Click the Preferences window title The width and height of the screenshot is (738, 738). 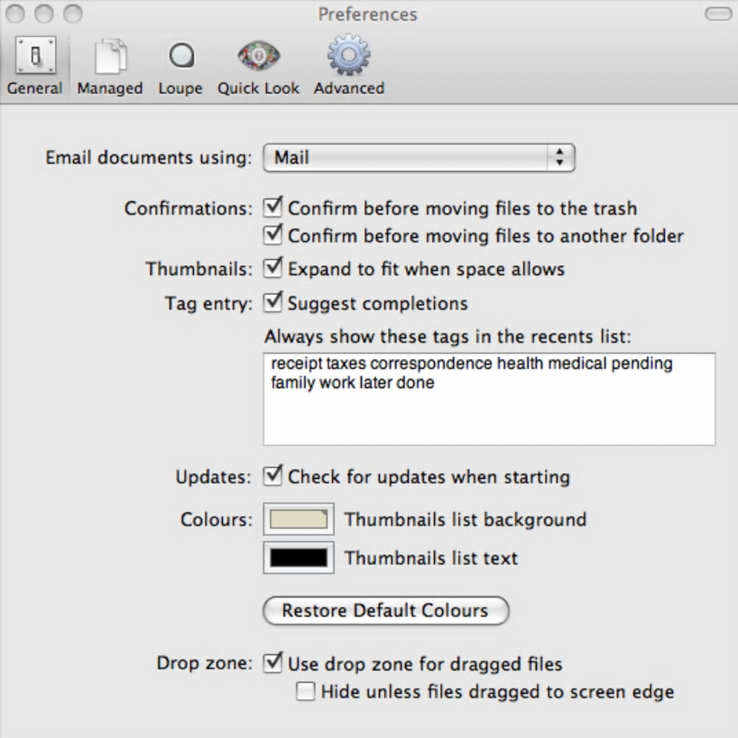tap(368, 14)
